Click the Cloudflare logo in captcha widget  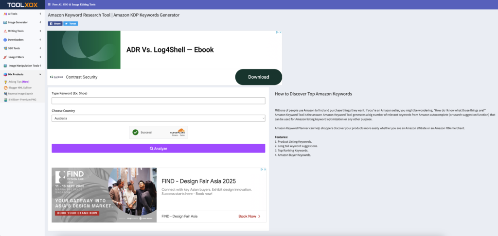[177, 131]
